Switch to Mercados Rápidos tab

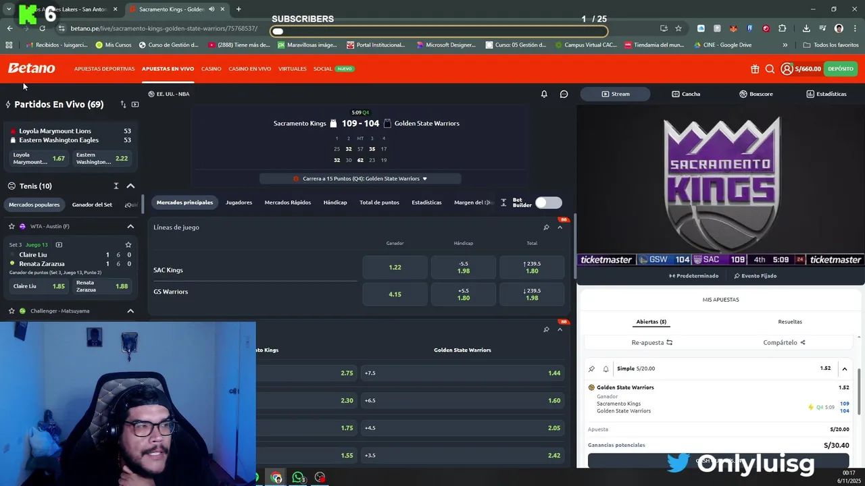tap(288, 202)
